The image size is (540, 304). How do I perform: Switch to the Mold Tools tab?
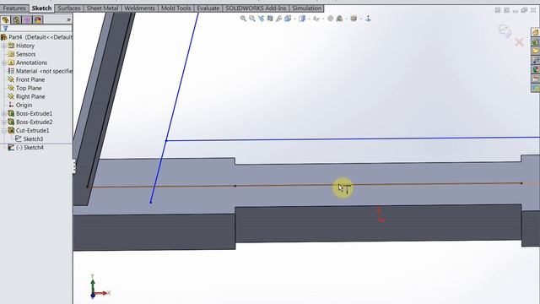[x=176, y=8]
